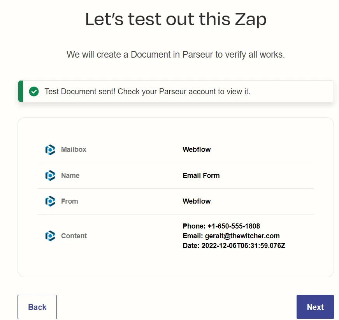Click the Name field label

pyautogui.click(x=70, y=176)
